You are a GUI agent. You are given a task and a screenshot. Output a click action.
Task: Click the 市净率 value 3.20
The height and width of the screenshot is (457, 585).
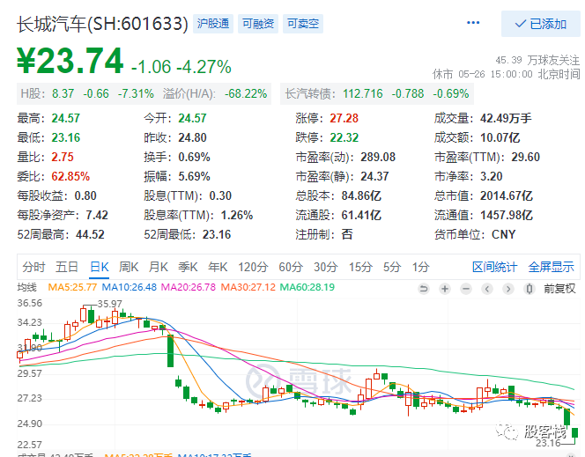(492, 176)
